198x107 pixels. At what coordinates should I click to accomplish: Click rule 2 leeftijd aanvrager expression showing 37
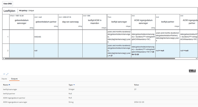click(119, 51)
